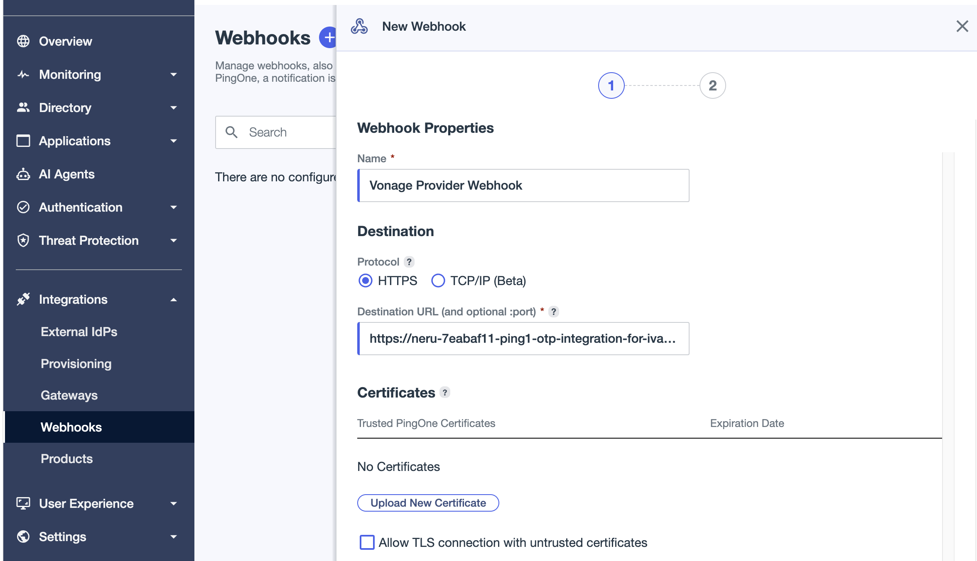977x561 pixels.
Task: Click the Authentication checkmark icon
Action: tap(23, 207)
